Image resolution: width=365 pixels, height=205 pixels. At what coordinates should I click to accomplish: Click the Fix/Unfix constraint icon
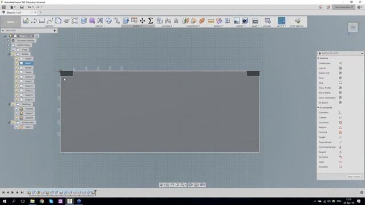(x=340, y=132)
